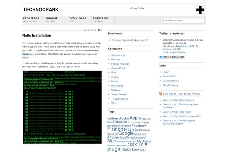The width and height of the screenshot is (228, 152).
Task: Open the iPad category
Action: [x=114, y=73]
